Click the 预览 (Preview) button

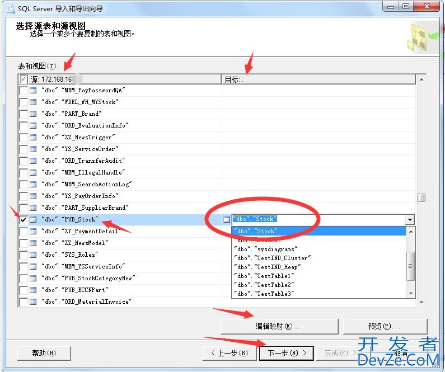click(385, 327)
